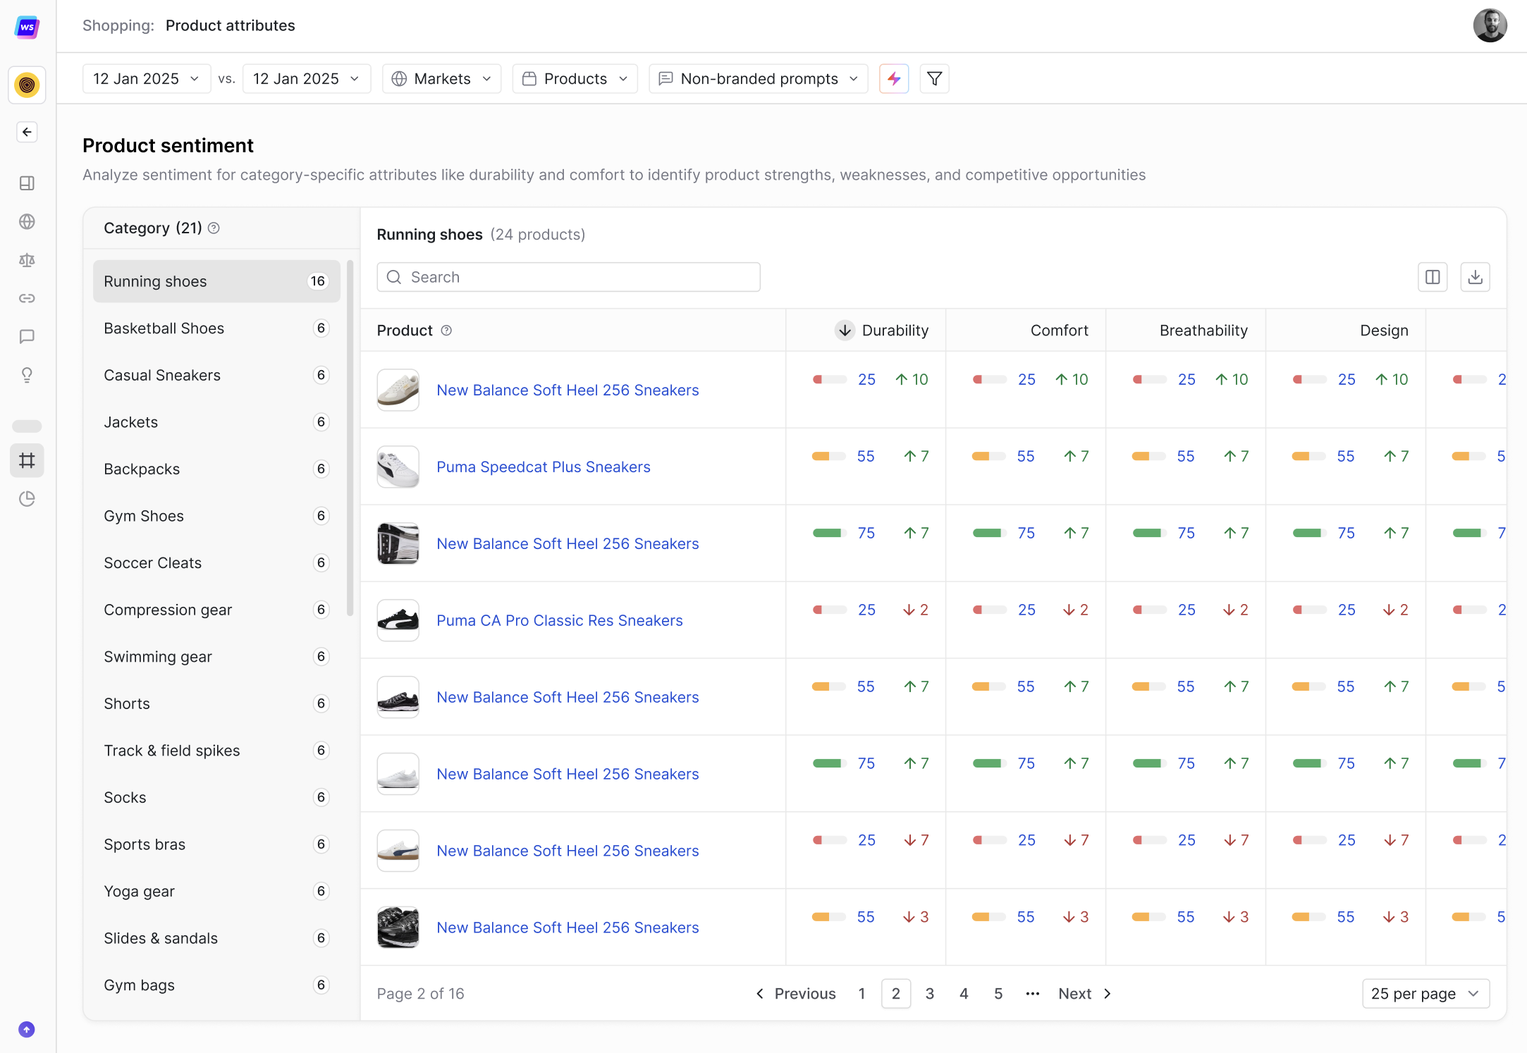This screenshot has width=1527, height=1053.
Task: Open the globe icon in sidebar
Action: pos(27,222)
